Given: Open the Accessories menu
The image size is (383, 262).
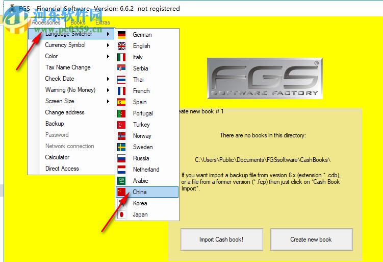Looking at the screenshot, I should [x=46, y=22].
